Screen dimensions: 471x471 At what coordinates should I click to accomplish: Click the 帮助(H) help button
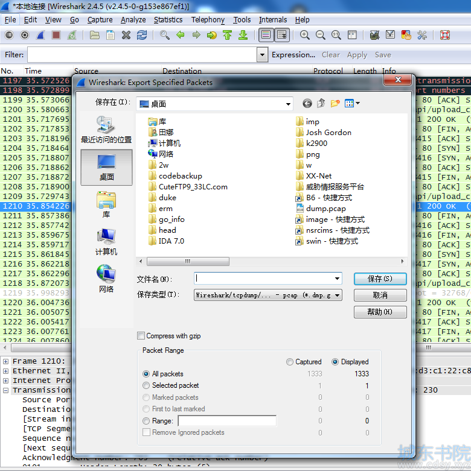click(x=380, y=312)
